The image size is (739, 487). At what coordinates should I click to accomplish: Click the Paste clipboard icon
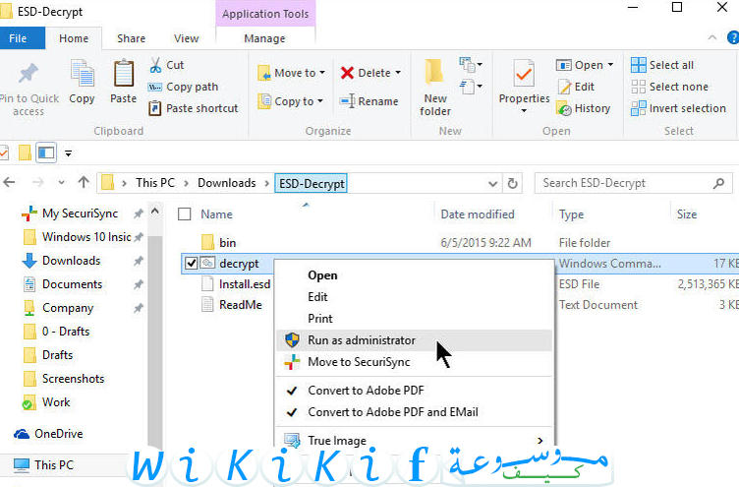tap(124, 74)
